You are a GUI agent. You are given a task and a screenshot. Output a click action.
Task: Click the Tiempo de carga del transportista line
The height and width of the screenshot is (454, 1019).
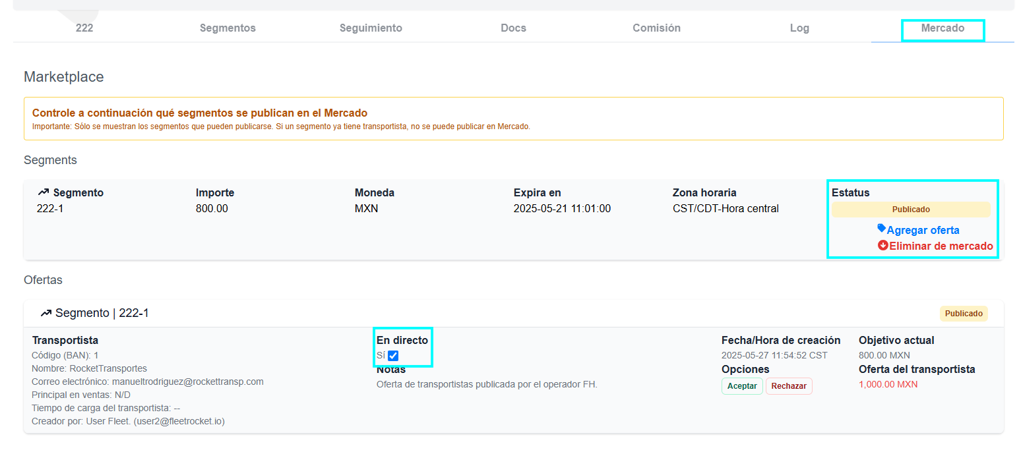pos(106,408)
